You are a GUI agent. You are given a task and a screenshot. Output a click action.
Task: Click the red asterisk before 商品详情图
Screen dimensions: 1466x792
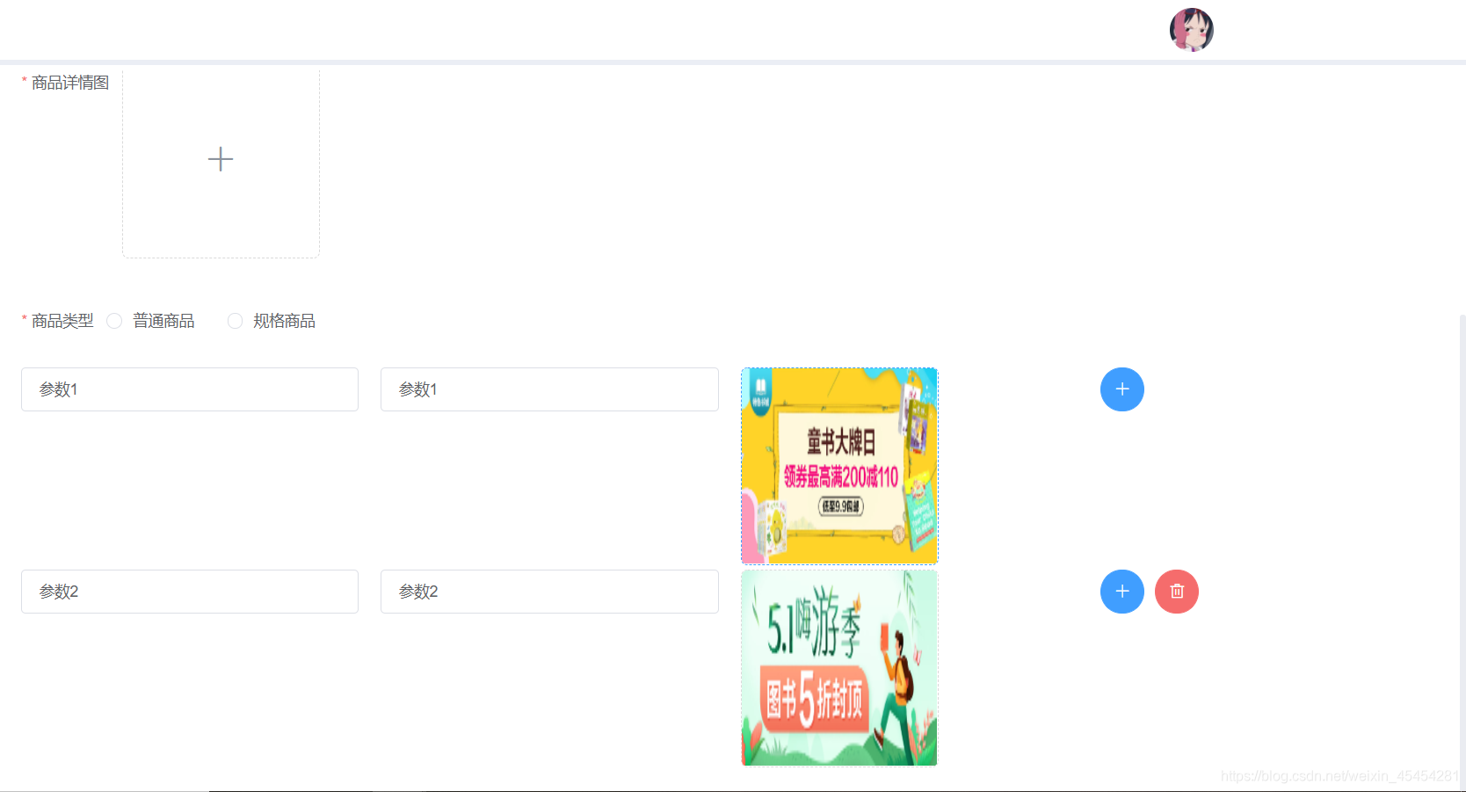click(25, 81)
